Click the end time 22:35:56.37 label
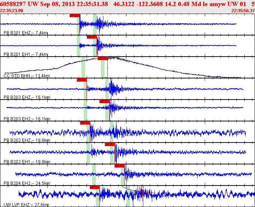The width and height of the screenshot is (255, 207). (243, 10)
